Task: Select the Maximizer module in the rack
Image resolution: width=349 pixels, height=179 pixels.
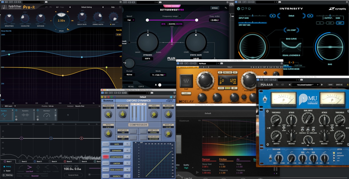Action: tap(46, 114)
